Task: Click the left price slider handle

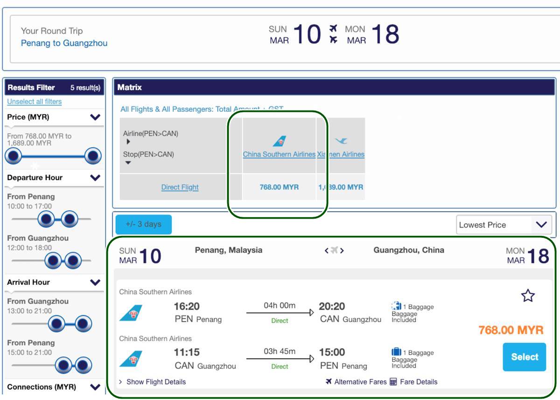Action: (x=14, y=156)
